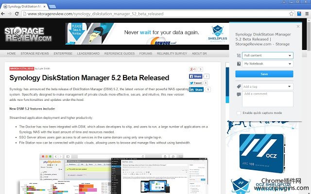Image resolution: width=311 pixels, height=194 pixels.
Task: Tweet the article via Twitter button
Action: pyautogui.click(x=195, y=83)
